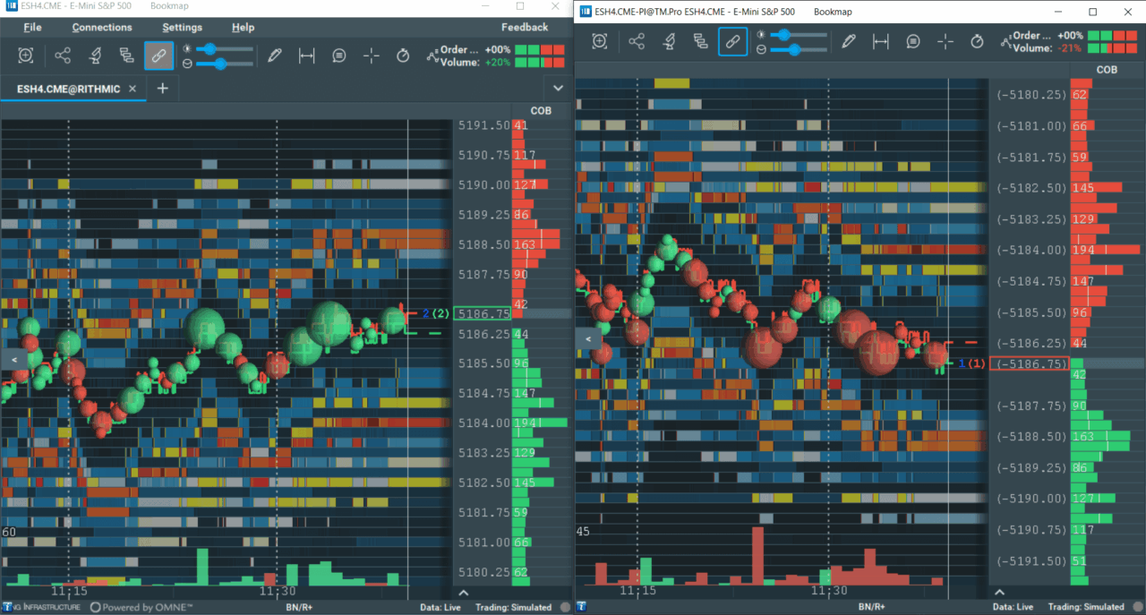Viewport: 1146px width, 615px height.
Task: Open the Settings menu
Action: click(182, 27)
